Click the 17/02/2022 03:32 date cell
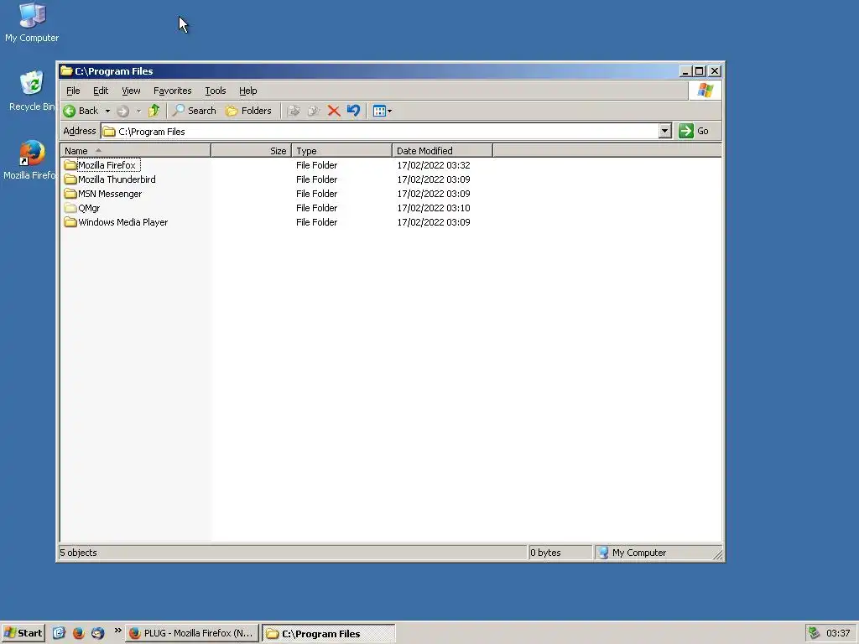Image resolution: width=859 pixels, height=644 pixels. point(434,165)
